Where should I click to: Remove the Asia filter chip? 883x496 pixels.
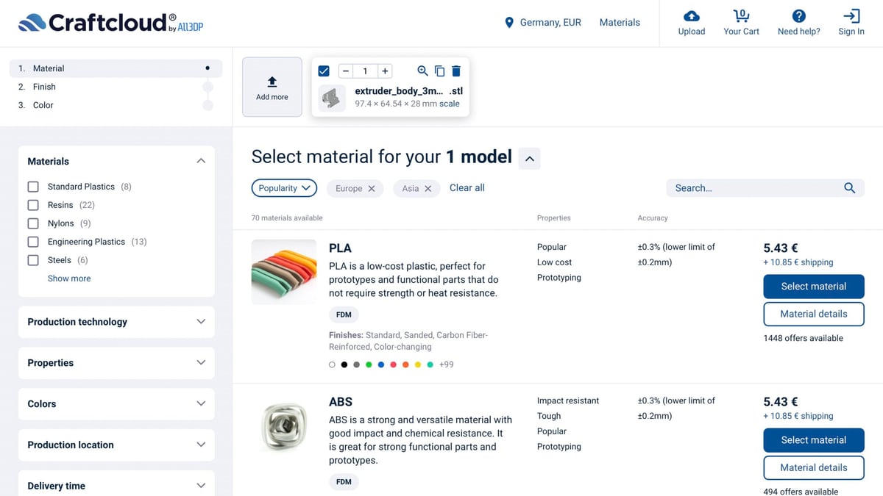tap(428, 189)
